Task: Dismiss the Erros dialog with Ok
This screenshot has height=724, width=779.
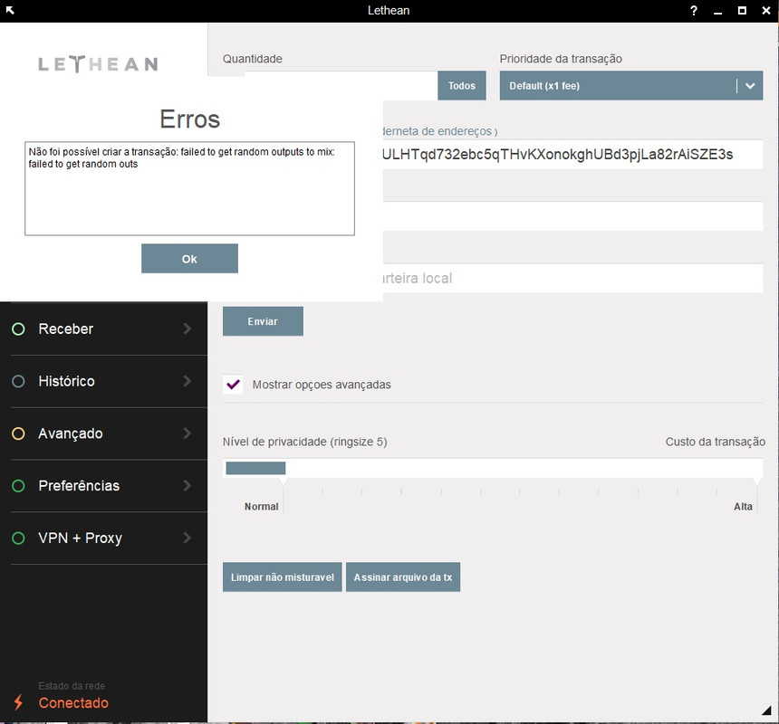Action: pyautogui.click(x=189, y=259)
